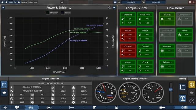
Task: Open the head and valvetrain tab in bottom bar
Action: pyautogui.click(x=31, y=108)
